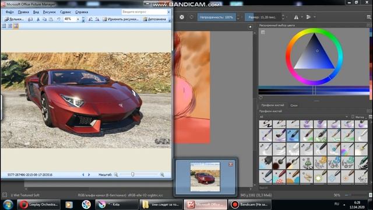Expand the vertical mirror options arrow

[x=315, y=17]
